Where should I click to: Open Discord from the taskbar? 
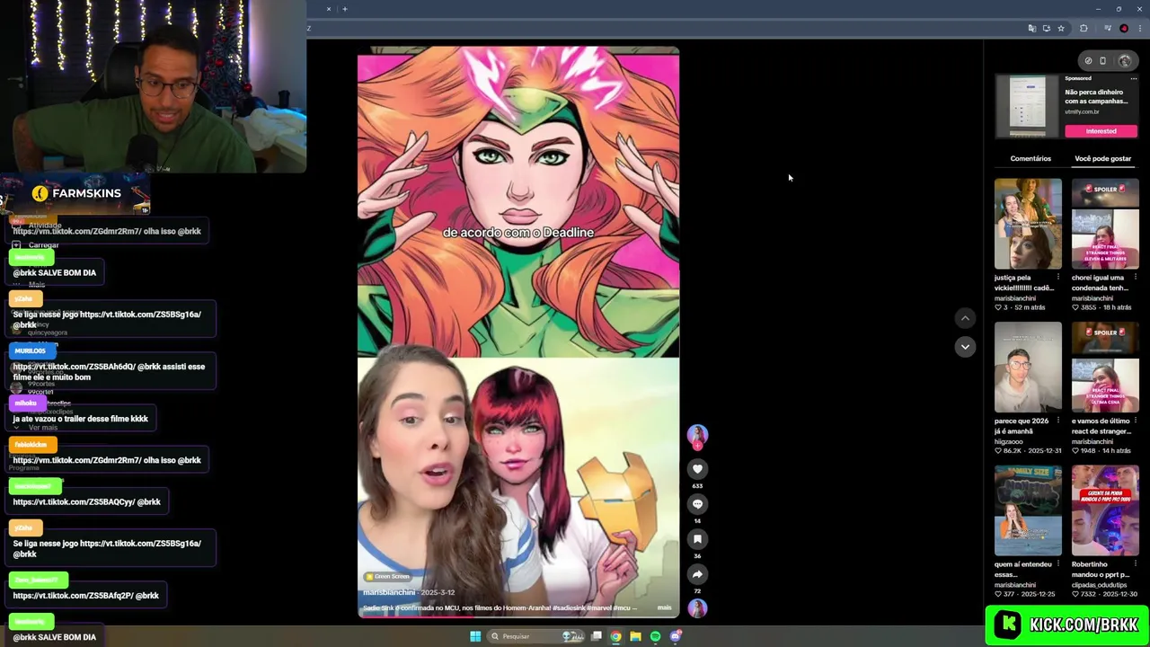676,636
